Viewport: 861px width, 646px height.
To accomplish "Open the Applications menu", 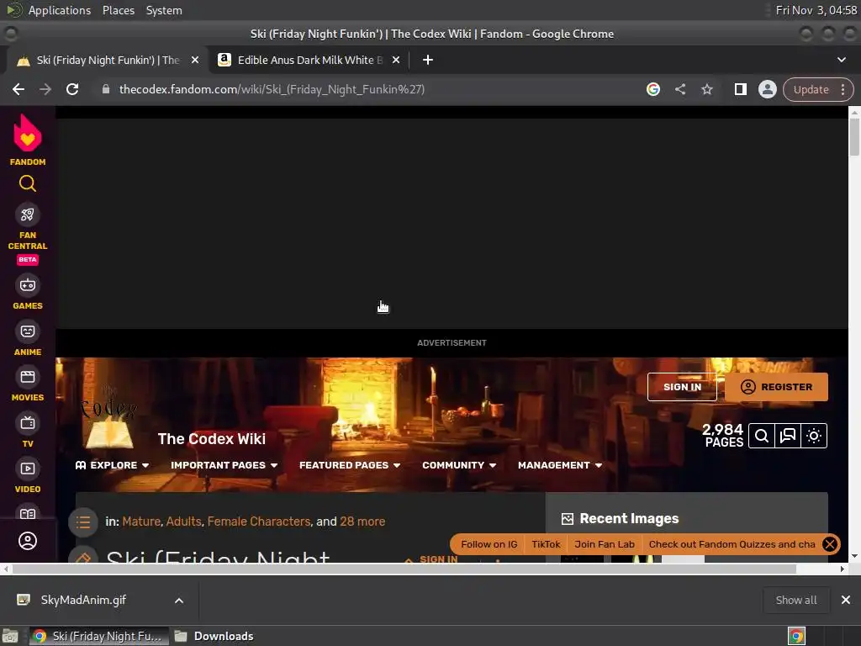I will [60, 10].
